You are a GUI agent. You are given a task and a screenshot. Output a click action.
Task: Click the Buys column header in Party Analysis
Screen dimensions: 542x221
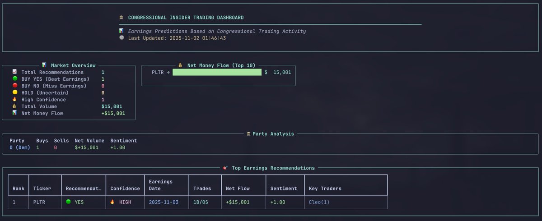[42, 141]
